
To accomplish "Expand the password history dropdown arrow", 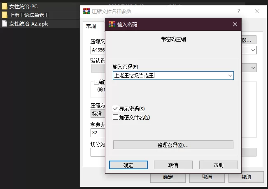I will click(230, 75).
